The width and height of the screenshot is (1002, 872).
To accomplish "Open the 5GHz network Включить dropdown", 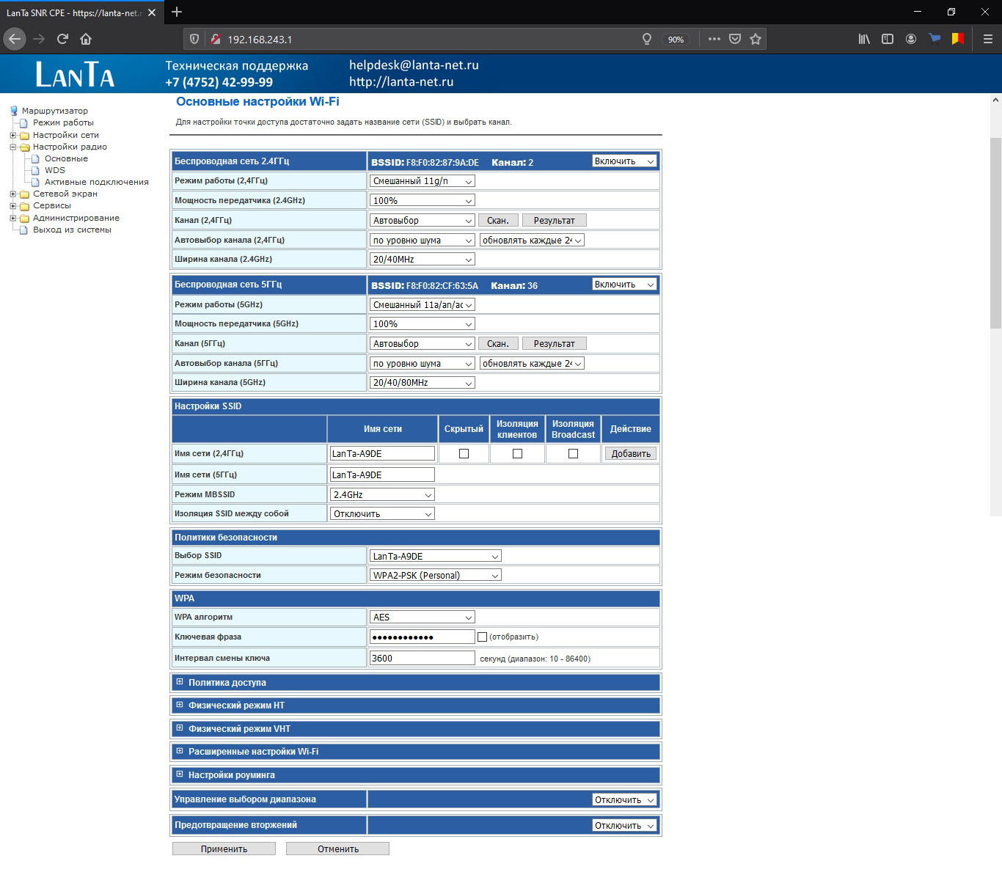I will point(624,285).
